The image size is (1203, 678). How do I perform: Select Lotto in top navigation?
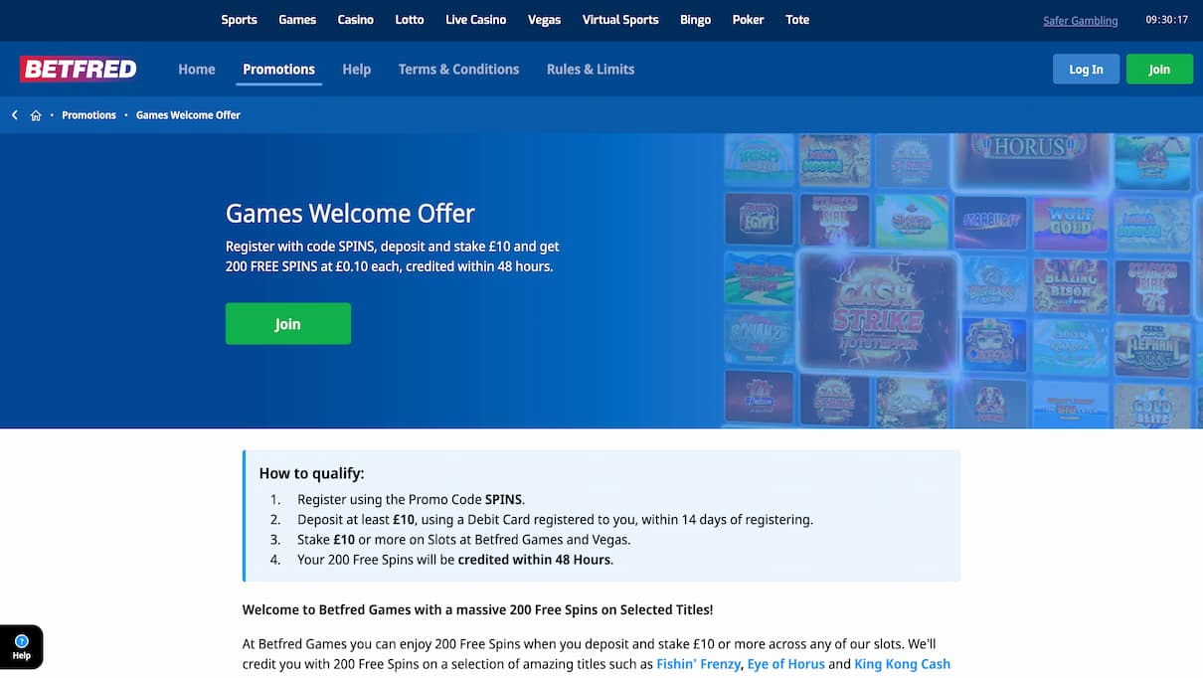(410, 20)
